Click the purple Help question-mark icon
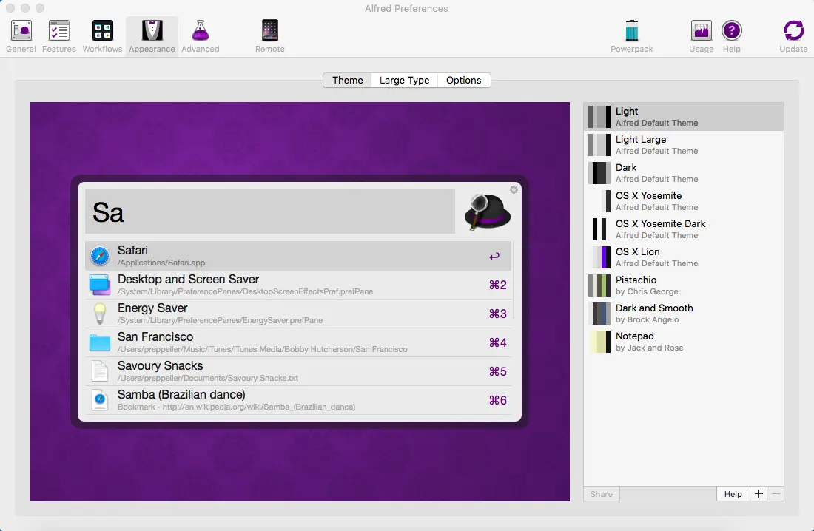The width and height of the screenshot is (814, 531). (x=731, y=30)
